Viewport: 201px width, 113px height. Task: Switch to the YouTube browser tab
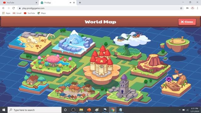pyautogui.click(x=19, y=3)
